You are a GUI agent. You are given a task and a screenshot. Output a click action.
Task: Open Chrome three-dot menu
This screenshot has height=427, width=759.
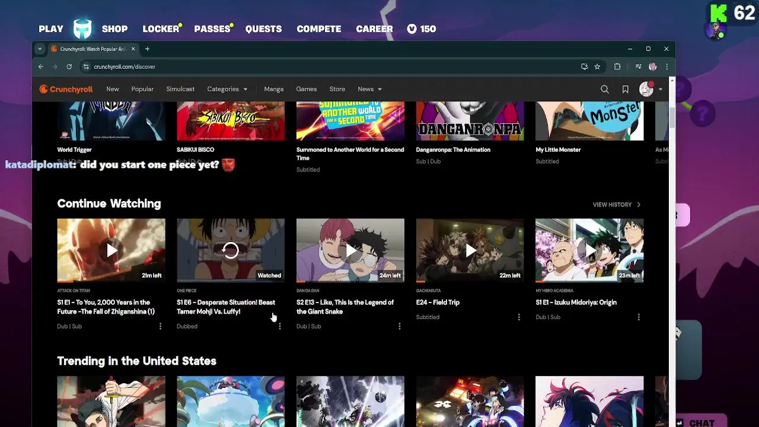[x=666, y=66]
